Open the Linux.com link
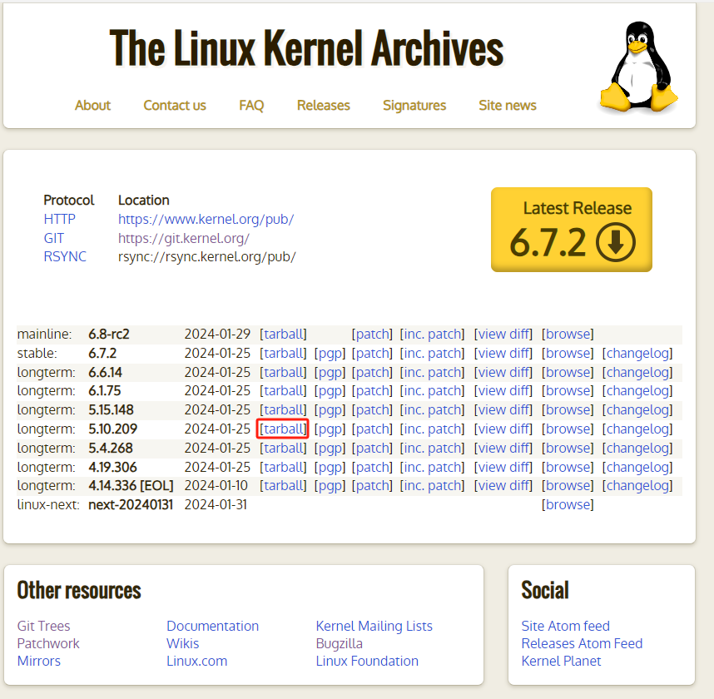Viewport: 714px width, 699px height. click(196, 662)
